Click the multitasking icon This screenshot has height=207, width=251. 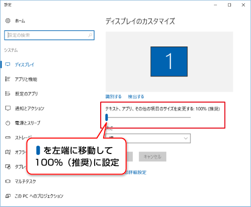click(x=8, y=181)
